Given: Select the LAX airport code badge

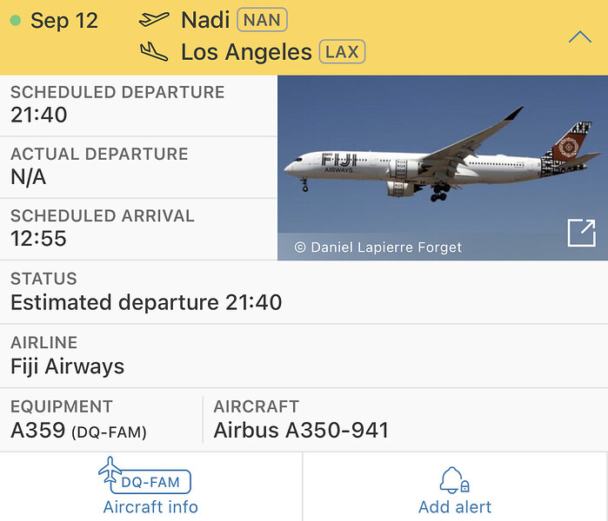Looking at the screenshot, I should click(342, 51).
